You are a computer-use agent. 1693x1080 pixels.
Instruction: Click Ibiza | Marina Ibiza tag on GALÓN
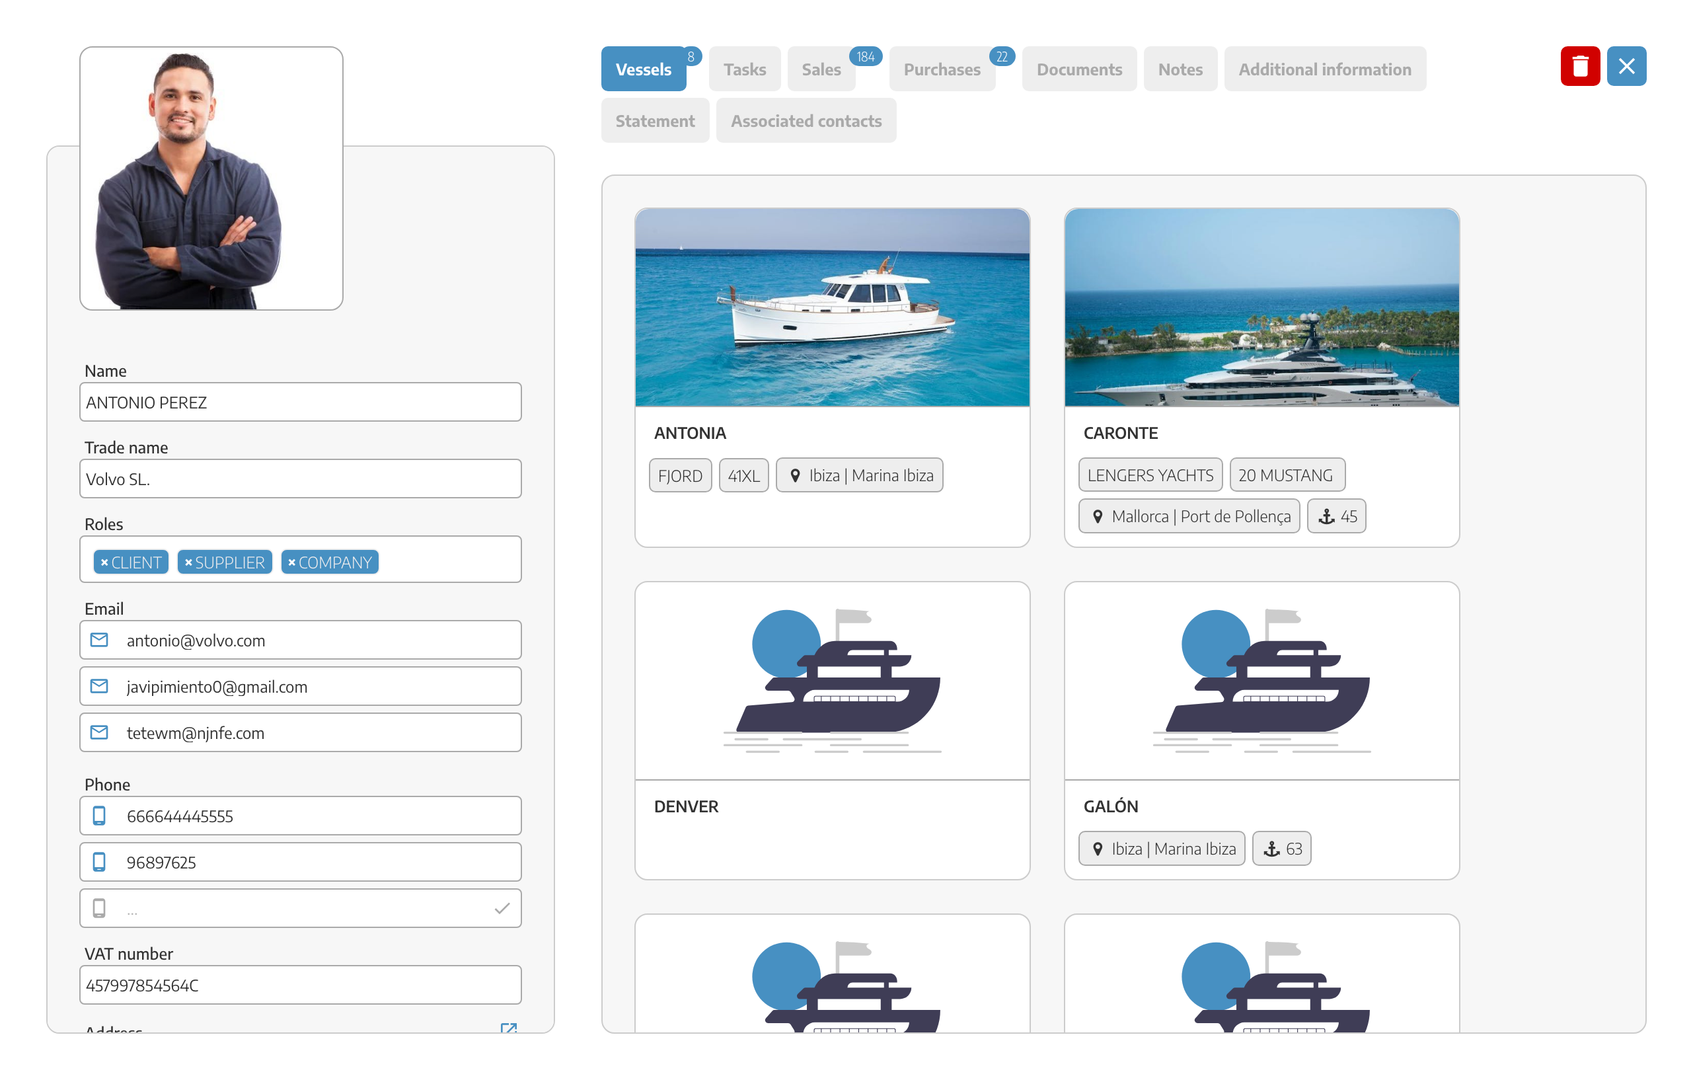(1162, 849)
